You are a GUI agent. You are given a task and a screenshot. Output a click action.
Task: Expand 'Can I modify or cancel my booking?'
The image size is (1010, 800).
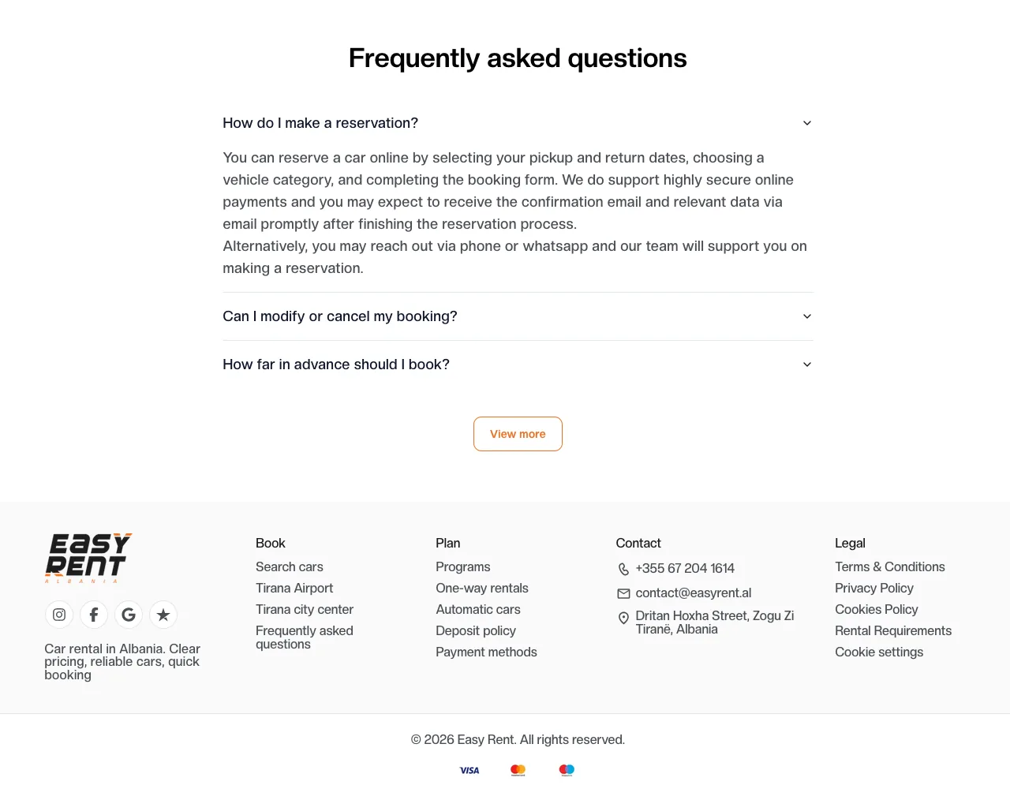(x=518, y=316)
